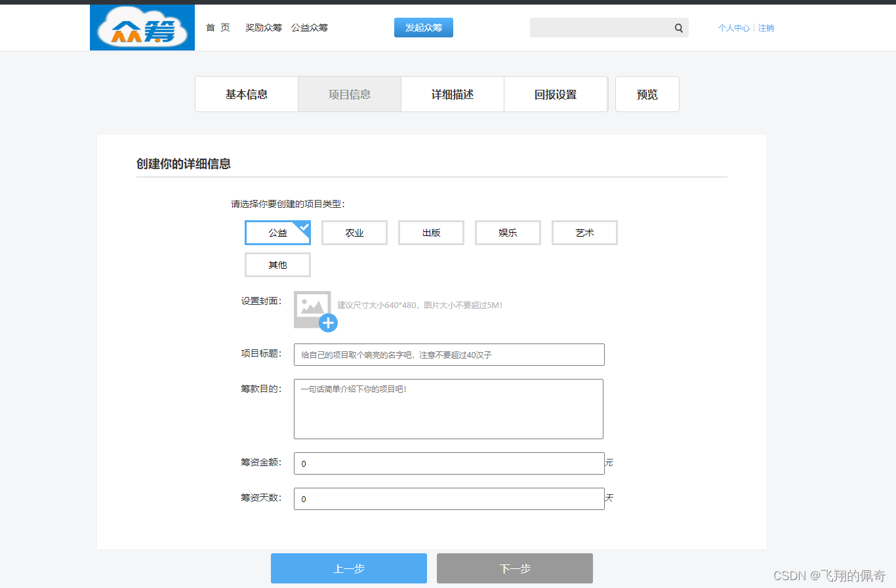Click the 创建你的详细信息 heading
The image size is (896, 588).
pos(184,164)
